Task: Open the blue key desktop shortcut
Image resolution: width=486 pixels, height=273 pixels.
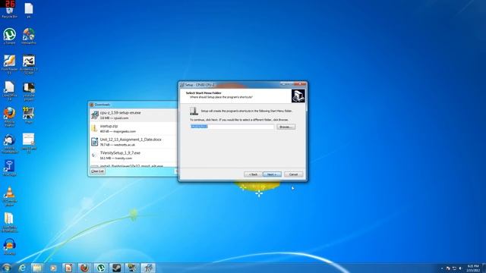Action: point(9,168)
